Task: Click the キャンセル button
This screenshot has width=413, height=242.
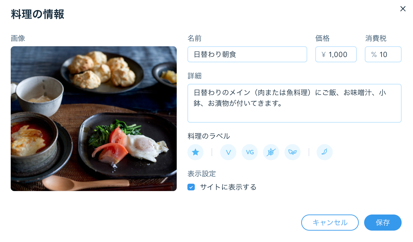Action: point(330,223)
